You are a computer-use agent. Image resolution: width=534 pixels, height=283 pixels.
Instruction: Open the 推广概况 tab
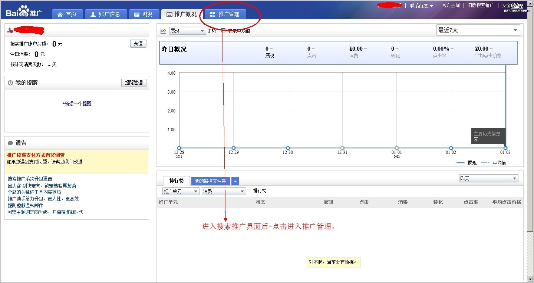(x=182, y=14)
